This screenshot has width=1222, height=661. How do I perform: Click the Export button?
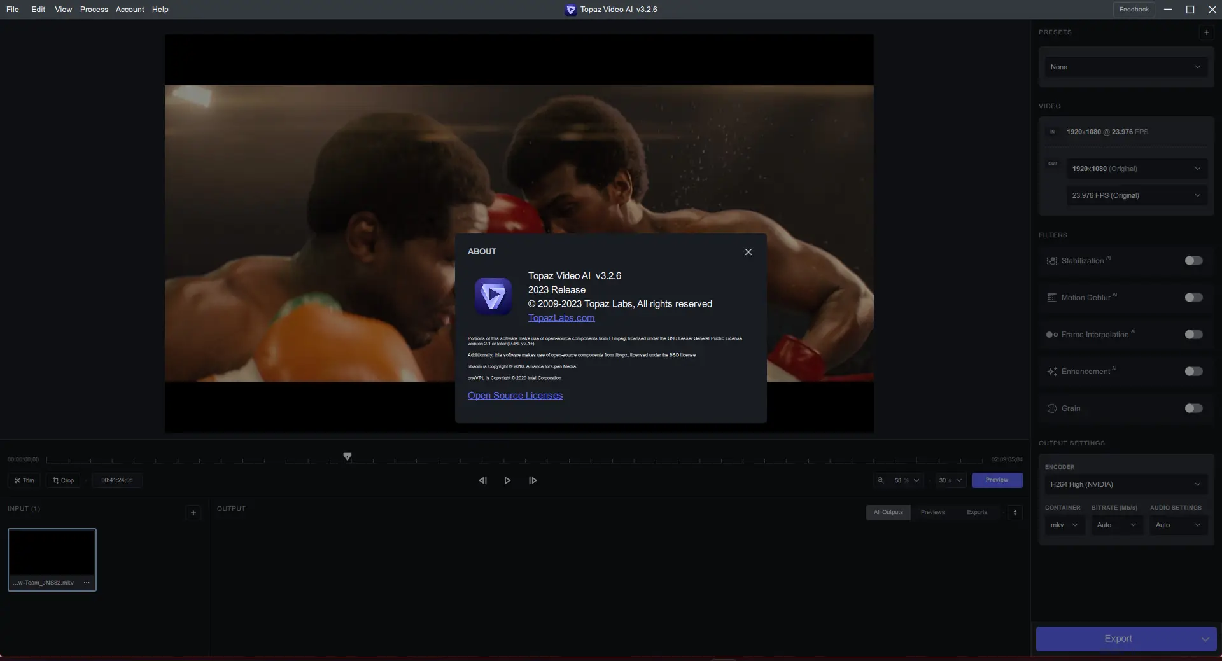click(1118, 639)
